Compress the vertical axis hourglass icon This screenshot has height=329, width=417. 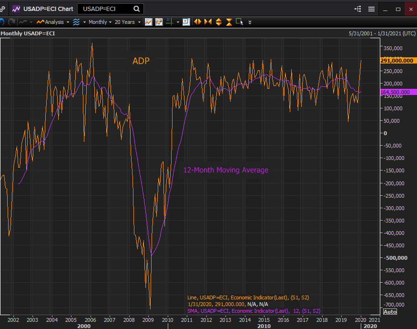click(x=229, y=22)
